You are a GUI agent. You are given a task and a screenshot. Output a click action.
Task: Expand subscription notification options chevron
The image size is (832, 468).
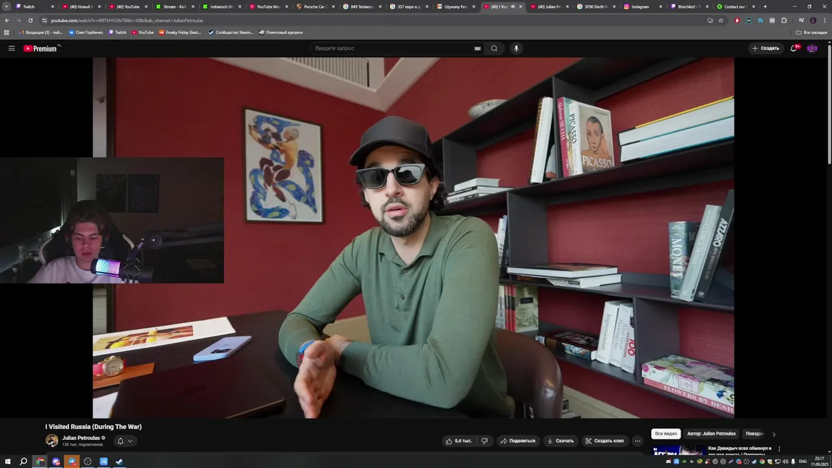[130, 441]
